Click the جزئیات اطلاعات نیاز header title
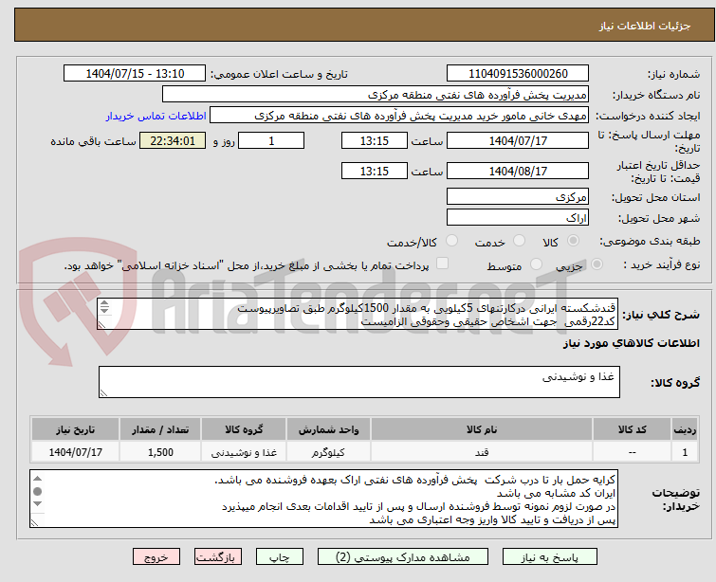 645,26
